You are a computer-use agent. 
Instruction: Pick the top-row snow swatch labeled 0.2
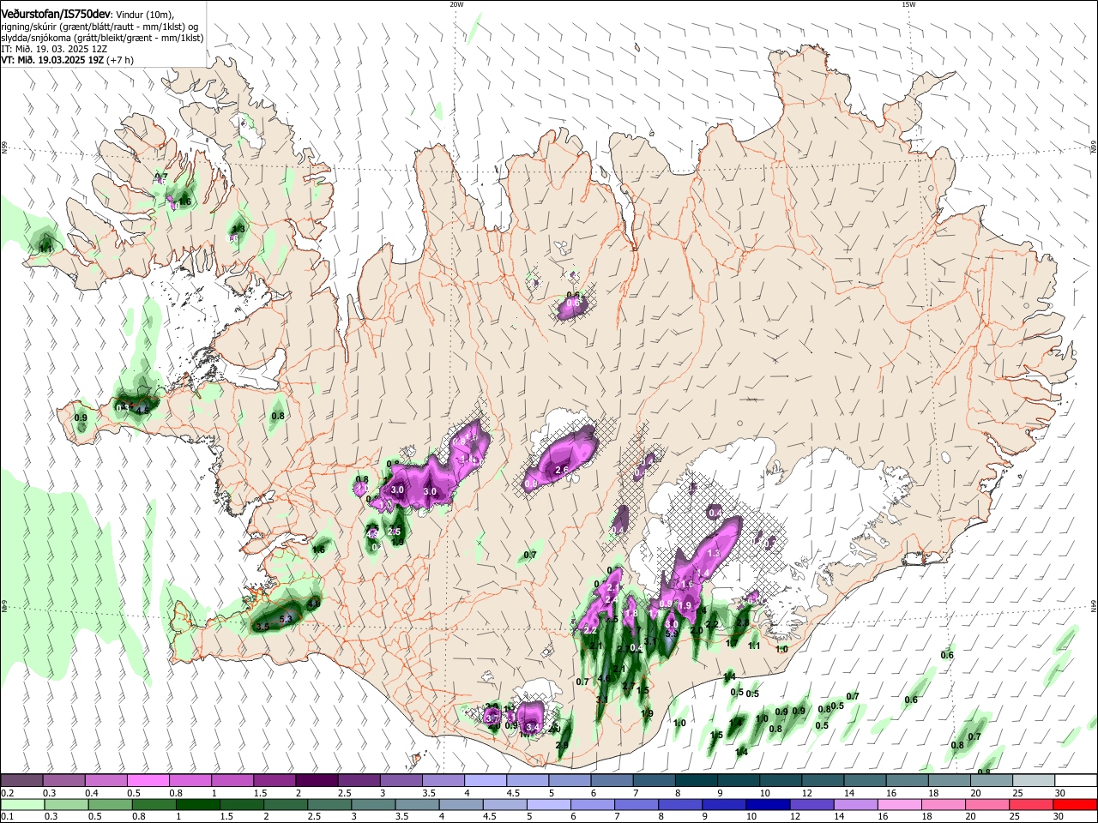(21, 781)
